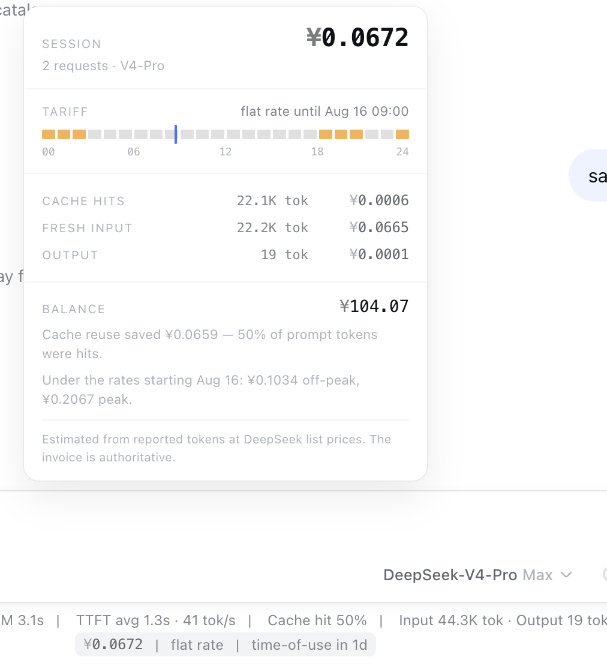Click the FRESH INPUT row label
The image size is (607, 666).
[87, 228]
